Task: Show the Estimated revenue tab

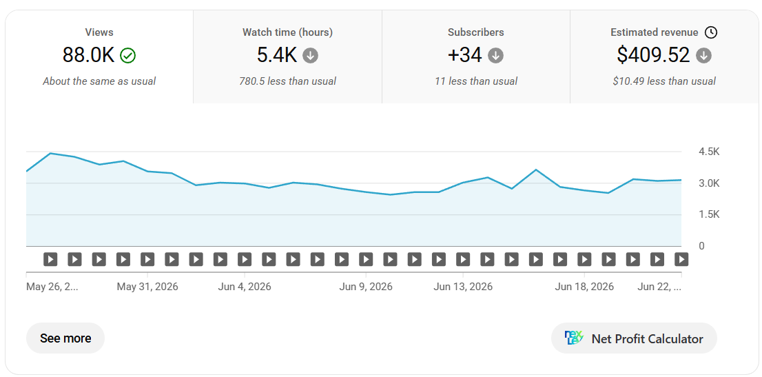Action: [x=663, y=57]
